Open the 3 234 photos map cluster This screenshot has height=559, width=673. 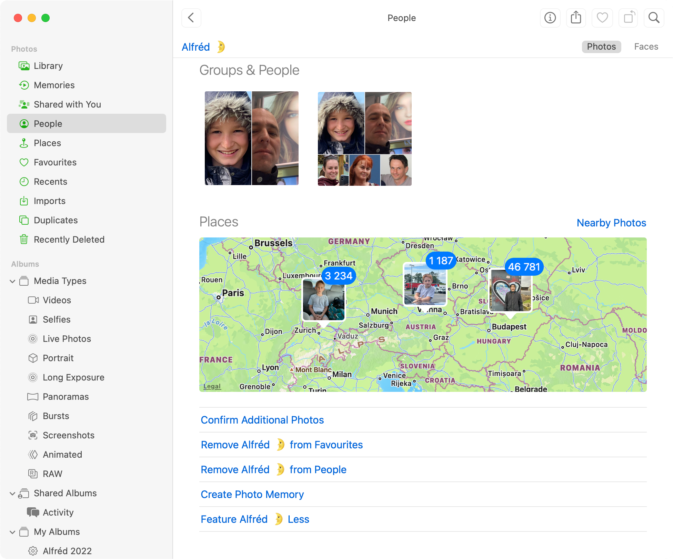(x=324, y=299)
